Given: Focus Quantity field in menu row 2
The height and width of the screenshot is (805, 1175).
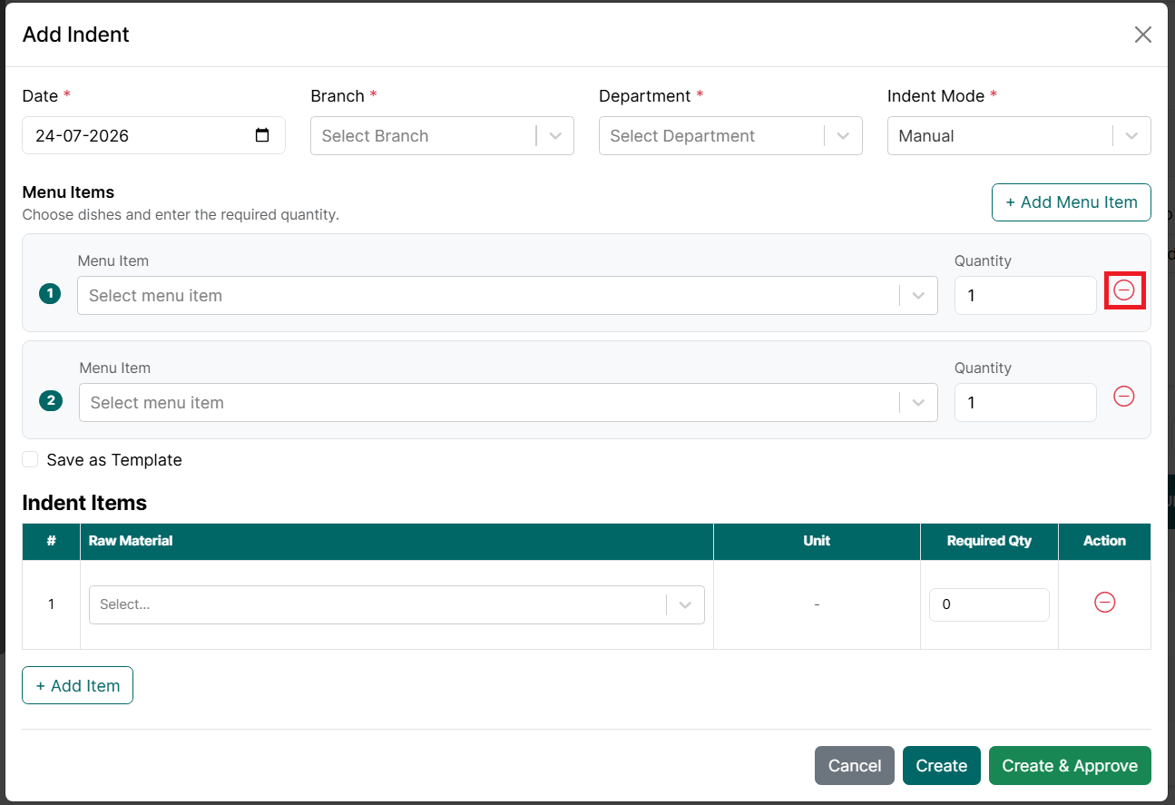Looking at the screenshot, I should coord(1025,403).
